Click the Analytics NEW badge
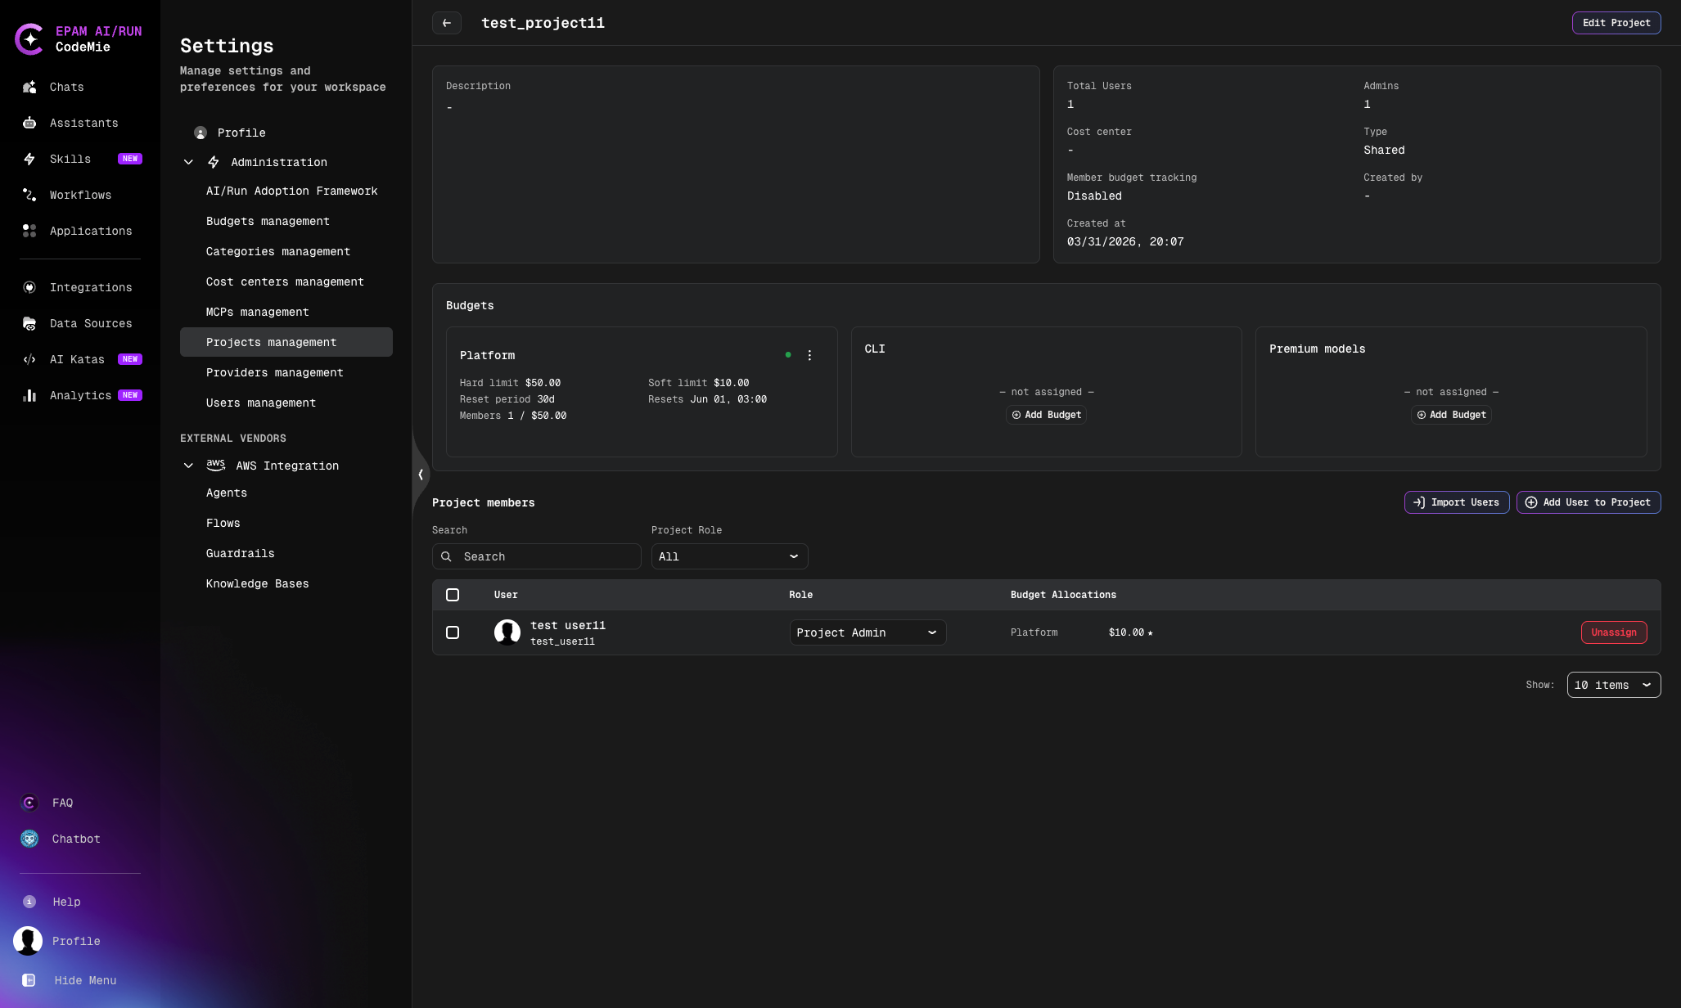Screen dimensions: 1681x1008 [130, 395]
